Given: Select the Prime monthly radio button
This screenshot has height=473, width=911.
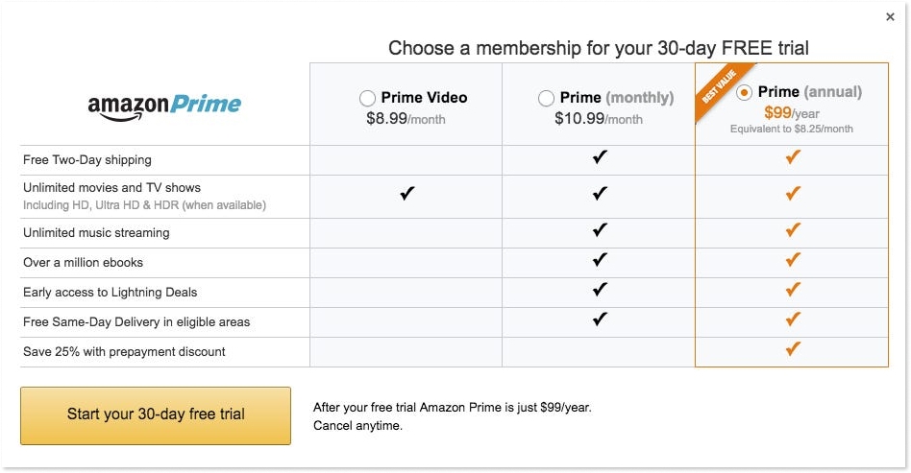Looking at the screenshot, I should pos(546,98).
